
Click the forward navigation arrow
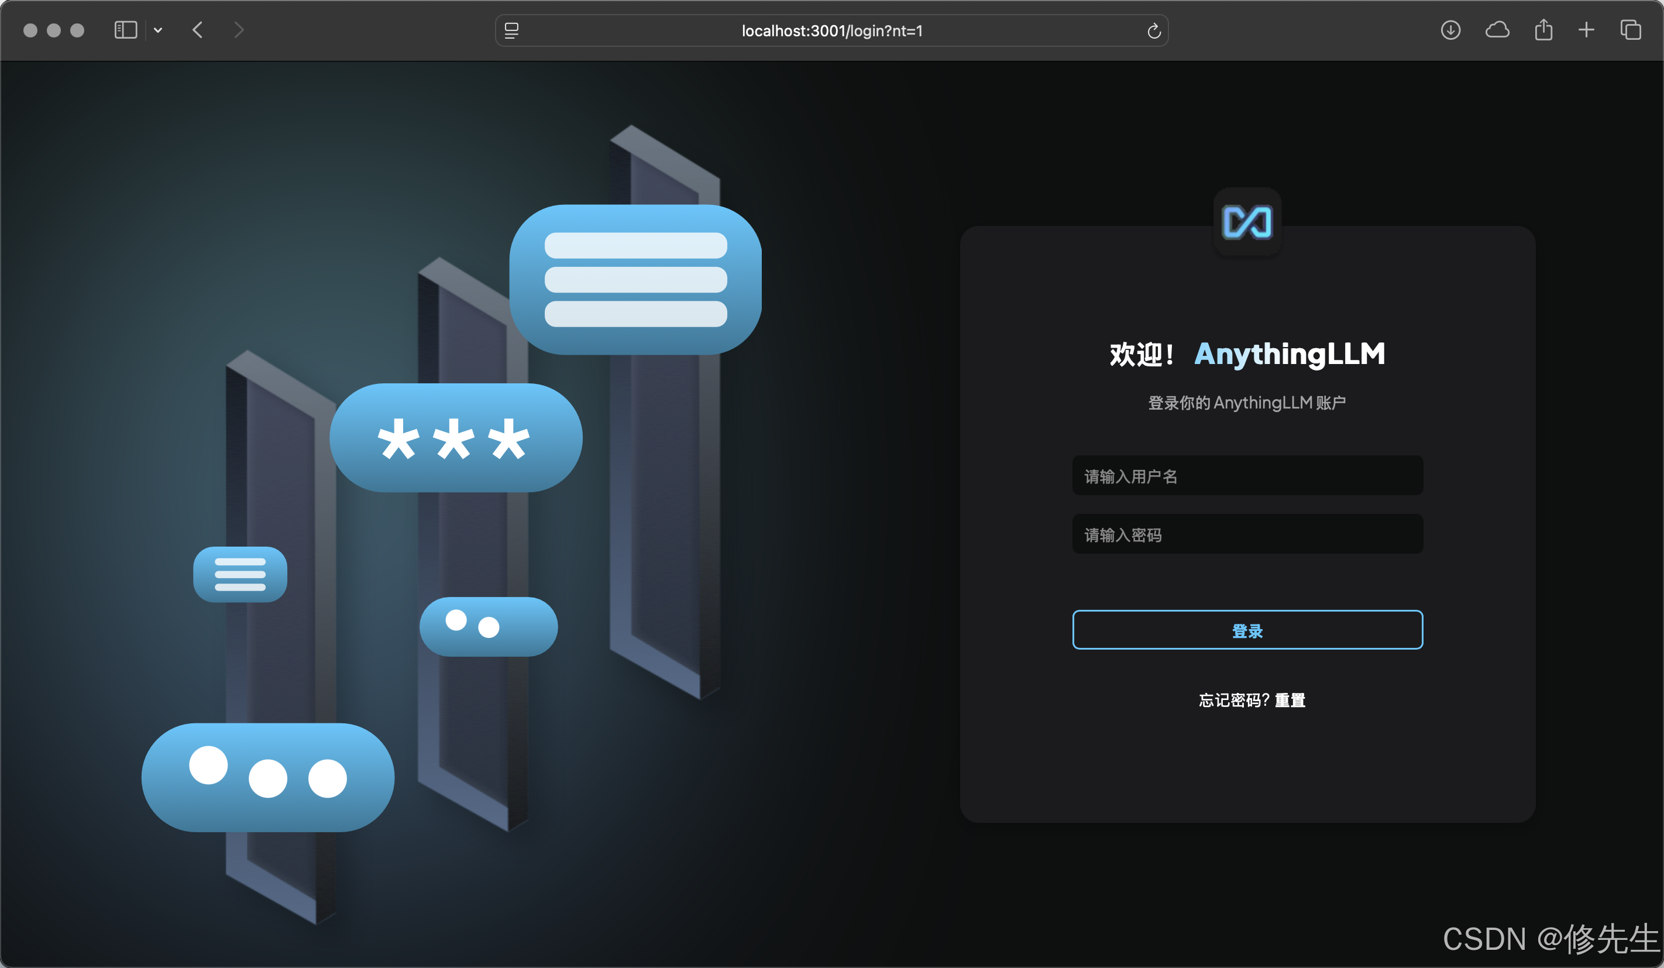tap(238, 30)
